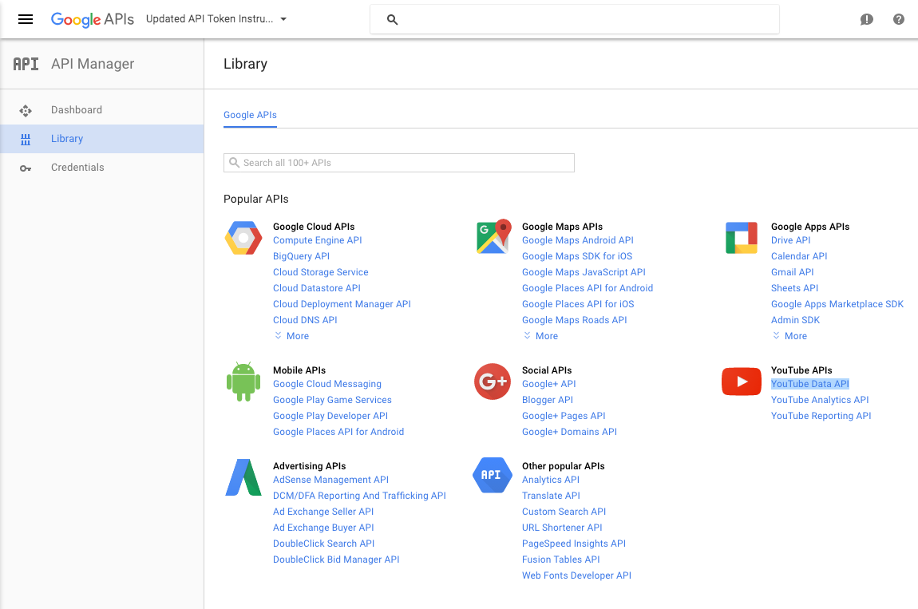Screen dimensions: 918x609
Task: Select the Google APIs tab
Action: (x=250, y=115)
